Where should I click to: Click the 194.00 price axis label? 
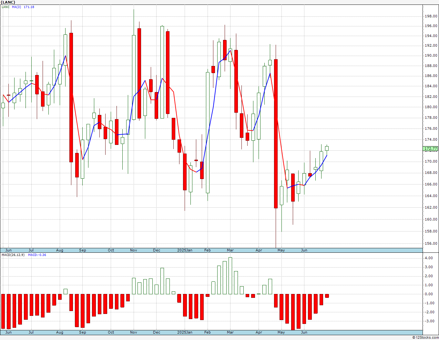[x=431, y=36]
